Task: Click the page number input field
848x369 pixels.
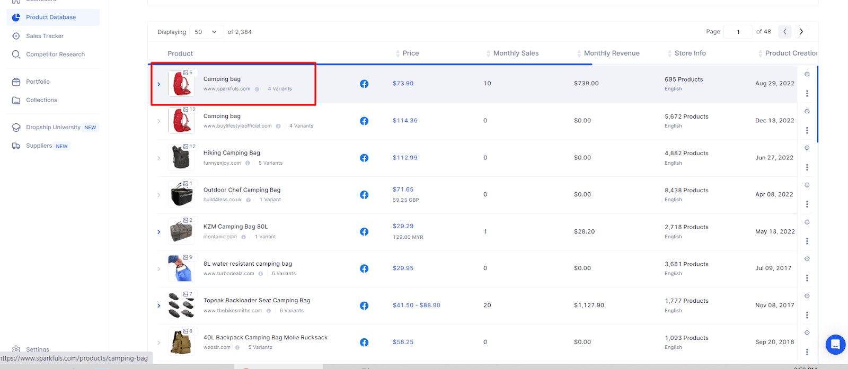Action: (738, 32)
